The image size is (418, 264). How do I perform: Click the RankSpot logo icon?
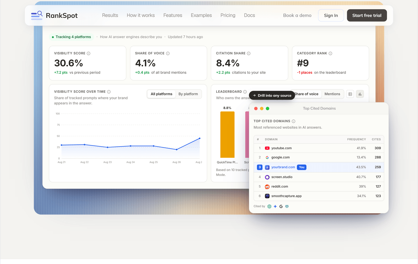(37, 15)
